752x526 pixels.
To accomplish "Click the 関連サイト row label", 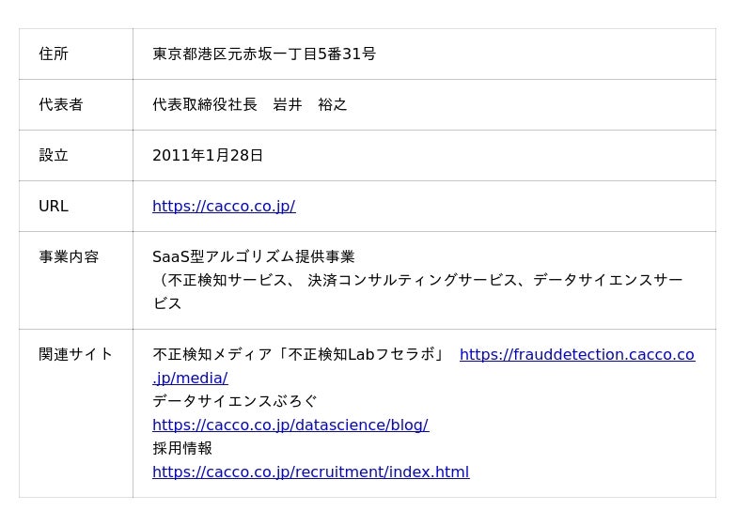I will [x=76, y=355].
